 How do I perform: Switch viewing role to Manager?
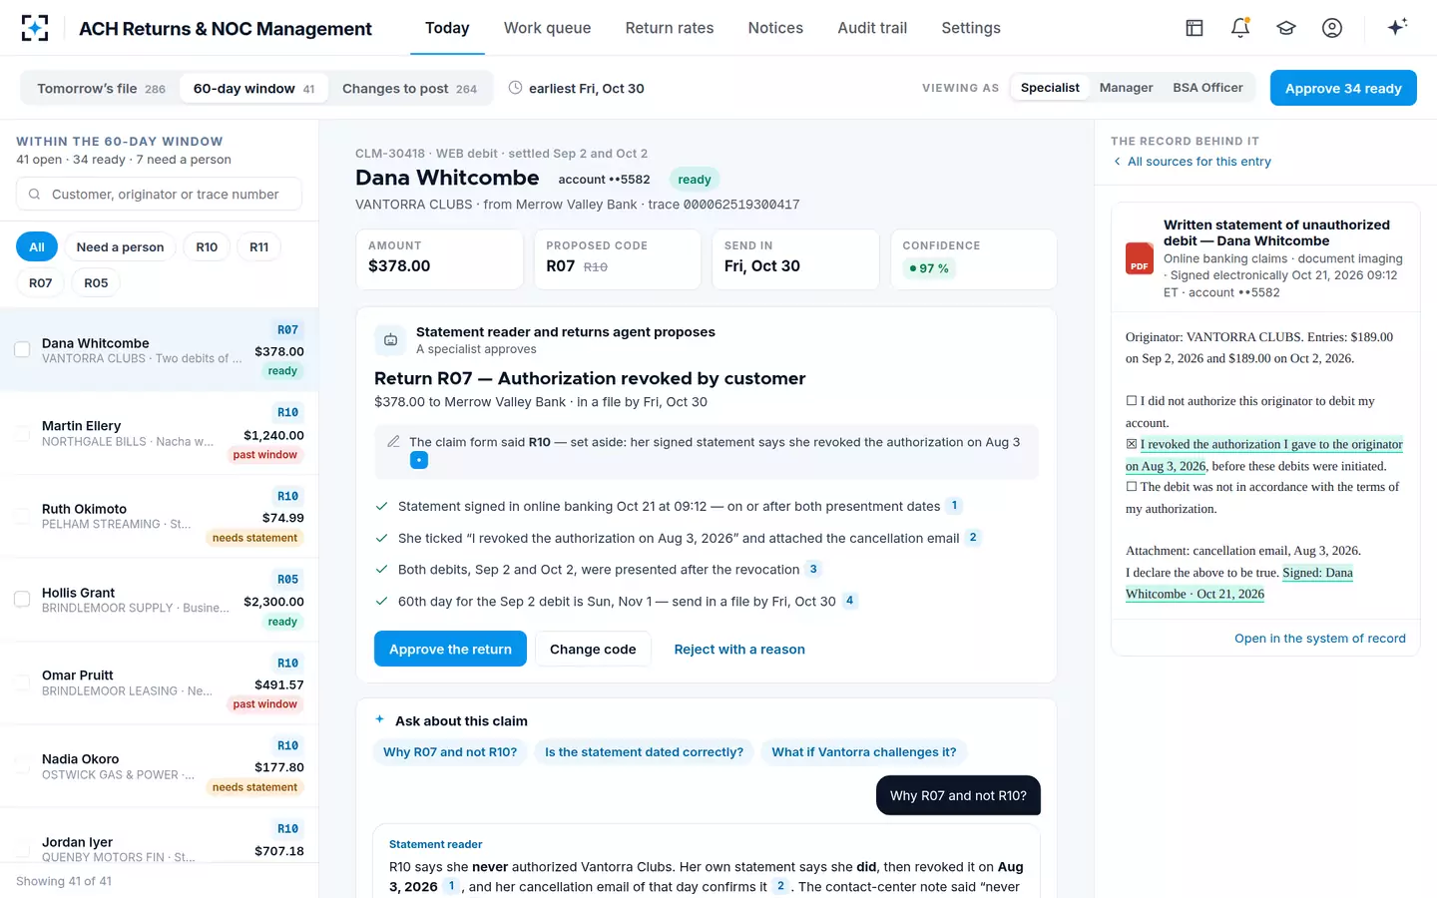1126,88
